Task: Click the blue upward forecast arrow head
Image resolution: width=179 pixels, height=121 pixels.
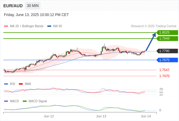Action: click(x=154, y=34)
